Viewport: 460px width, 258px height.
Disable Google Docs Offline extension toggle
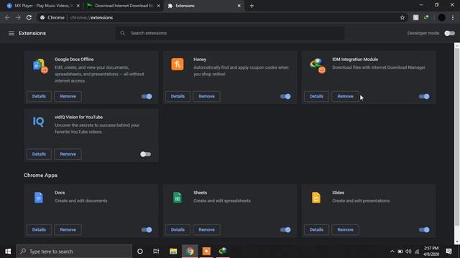point(147,97)
